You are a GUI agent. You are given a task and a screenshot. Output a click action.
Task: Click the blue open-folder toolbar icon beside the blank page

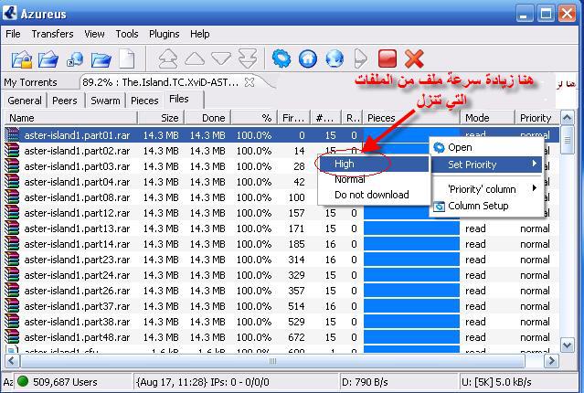point(101,59)
